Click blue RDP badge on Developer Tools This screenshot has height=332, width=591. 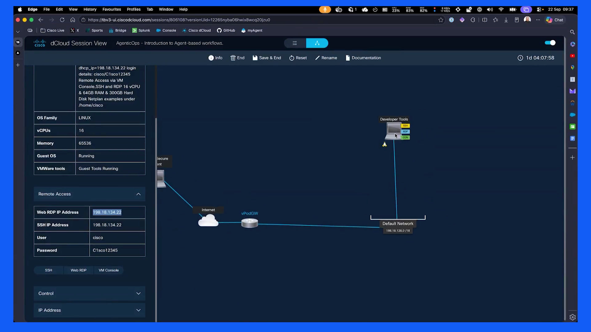pos(405,132)
